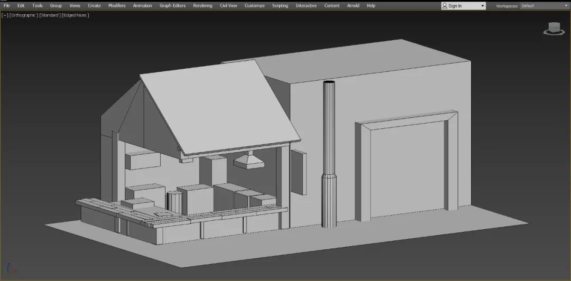Open the File menu
571x281 pixels.
click(7, 6)
